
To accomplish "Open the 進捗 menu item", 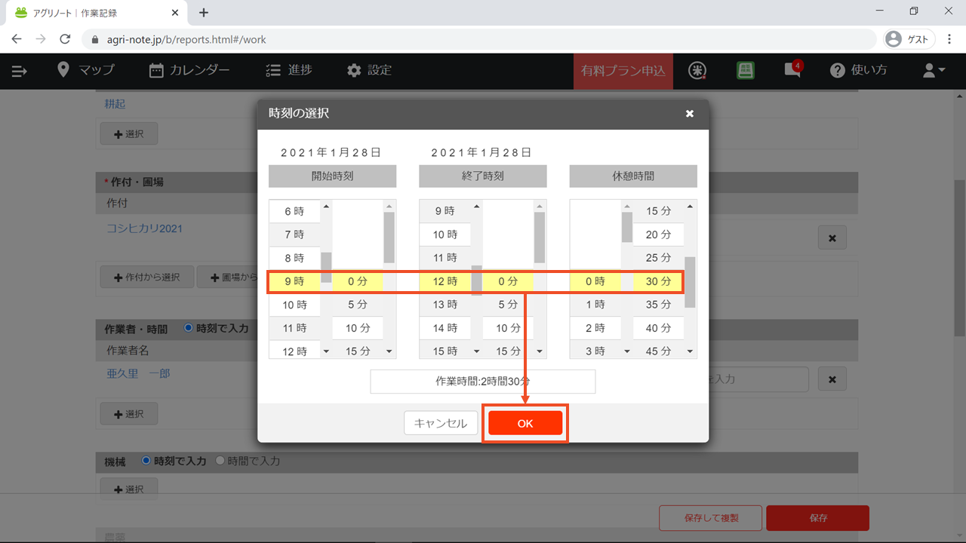I will pos(289,70).
